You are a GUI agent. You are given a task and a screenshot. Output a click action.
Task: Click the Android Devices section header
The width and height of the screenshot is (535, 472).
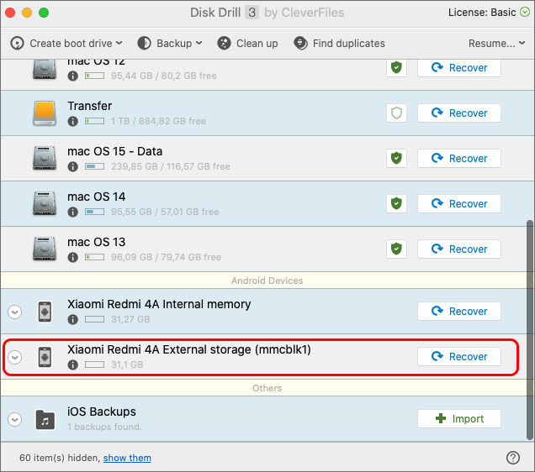point(267,281)
